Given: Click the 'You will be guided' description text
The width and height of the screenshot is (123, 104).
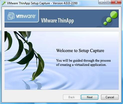Looking at the screenshot, I should pyautogui.click(x=83, y=62).
